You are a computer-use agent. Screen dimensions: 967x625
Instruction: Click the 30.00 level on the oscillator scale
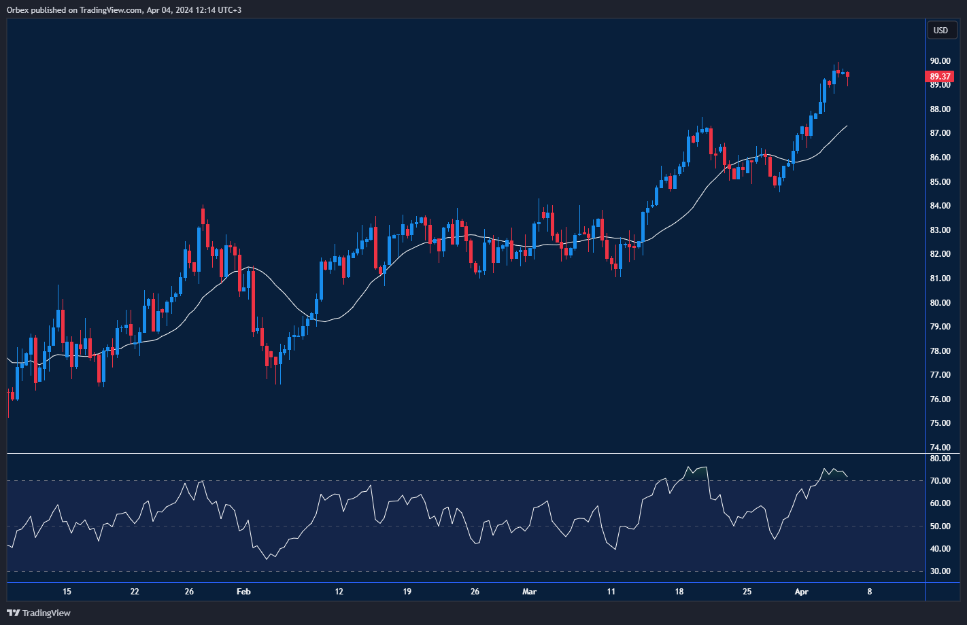pos(940,571)
